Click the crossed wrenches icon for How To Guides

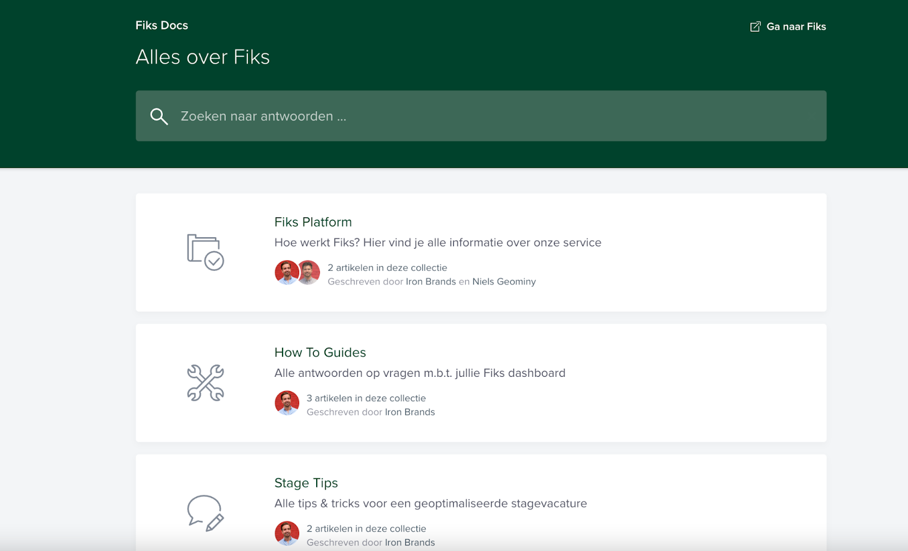pos(205,383)
